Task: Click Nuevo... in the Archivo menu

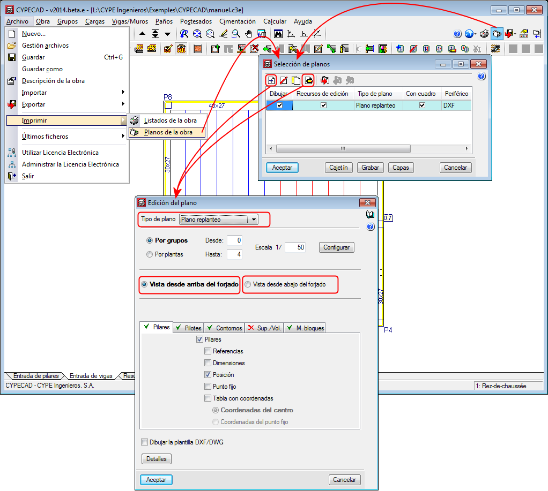Action: (x=34, y=34)
